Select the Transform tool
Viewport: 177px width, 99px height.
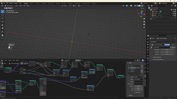[x=2, y=28]
